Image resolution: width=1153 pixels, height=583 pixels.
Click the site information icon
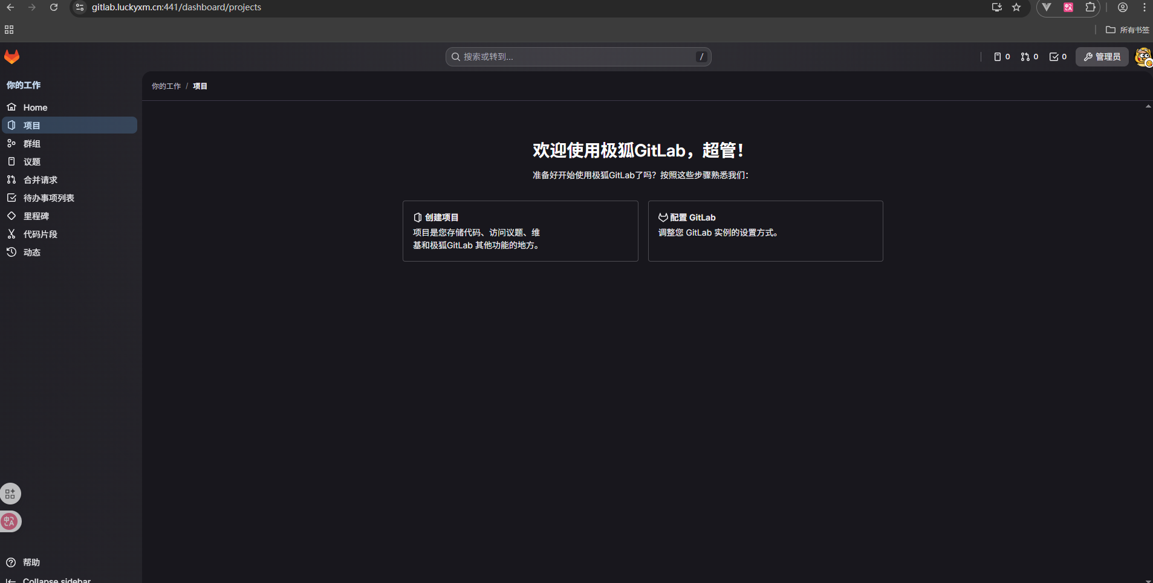click(80, 7)
